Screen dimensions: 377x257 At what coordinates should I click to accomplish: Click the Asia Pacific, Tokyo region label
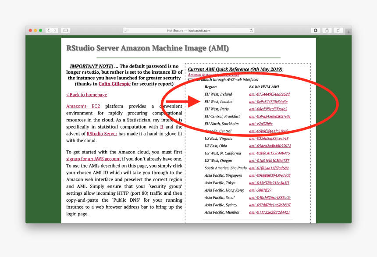(220, 182)
